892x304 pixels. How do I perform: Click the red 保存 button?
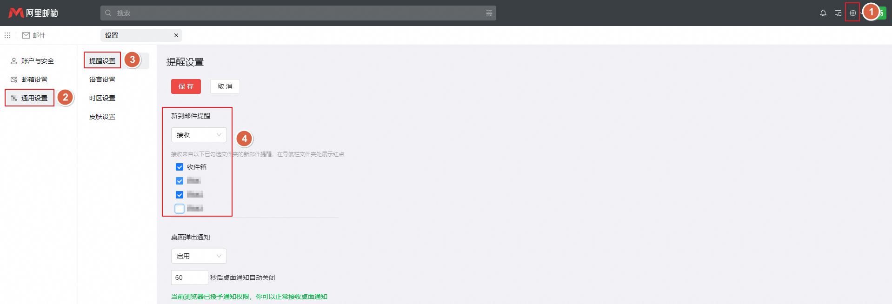coord(186,86)
